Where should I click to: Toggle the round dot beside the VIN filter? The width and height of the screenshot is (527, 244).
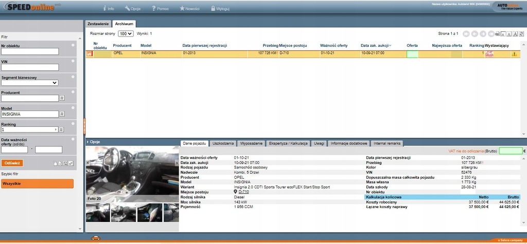pyautogui.click(x=73, y=61)
